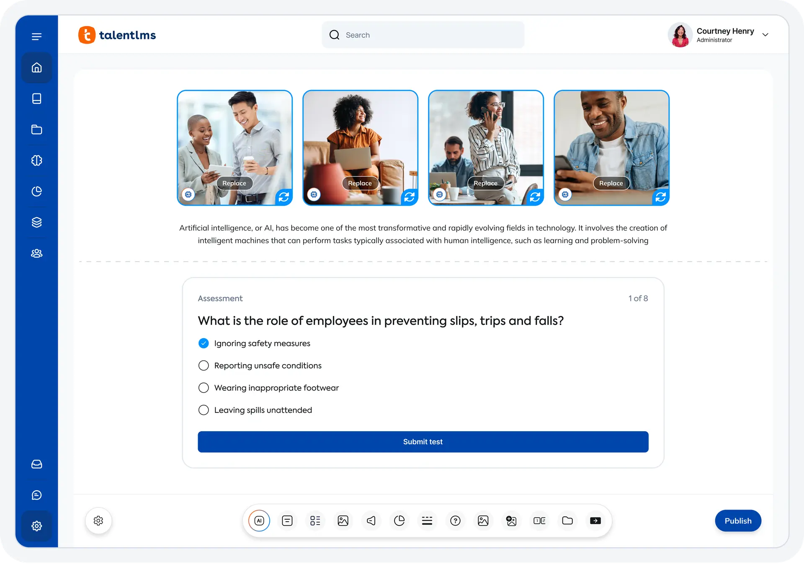Go to Home in the sidebar
Image resolution: width=804 pixels, height=567 pixels.
[x=37, y=67]
